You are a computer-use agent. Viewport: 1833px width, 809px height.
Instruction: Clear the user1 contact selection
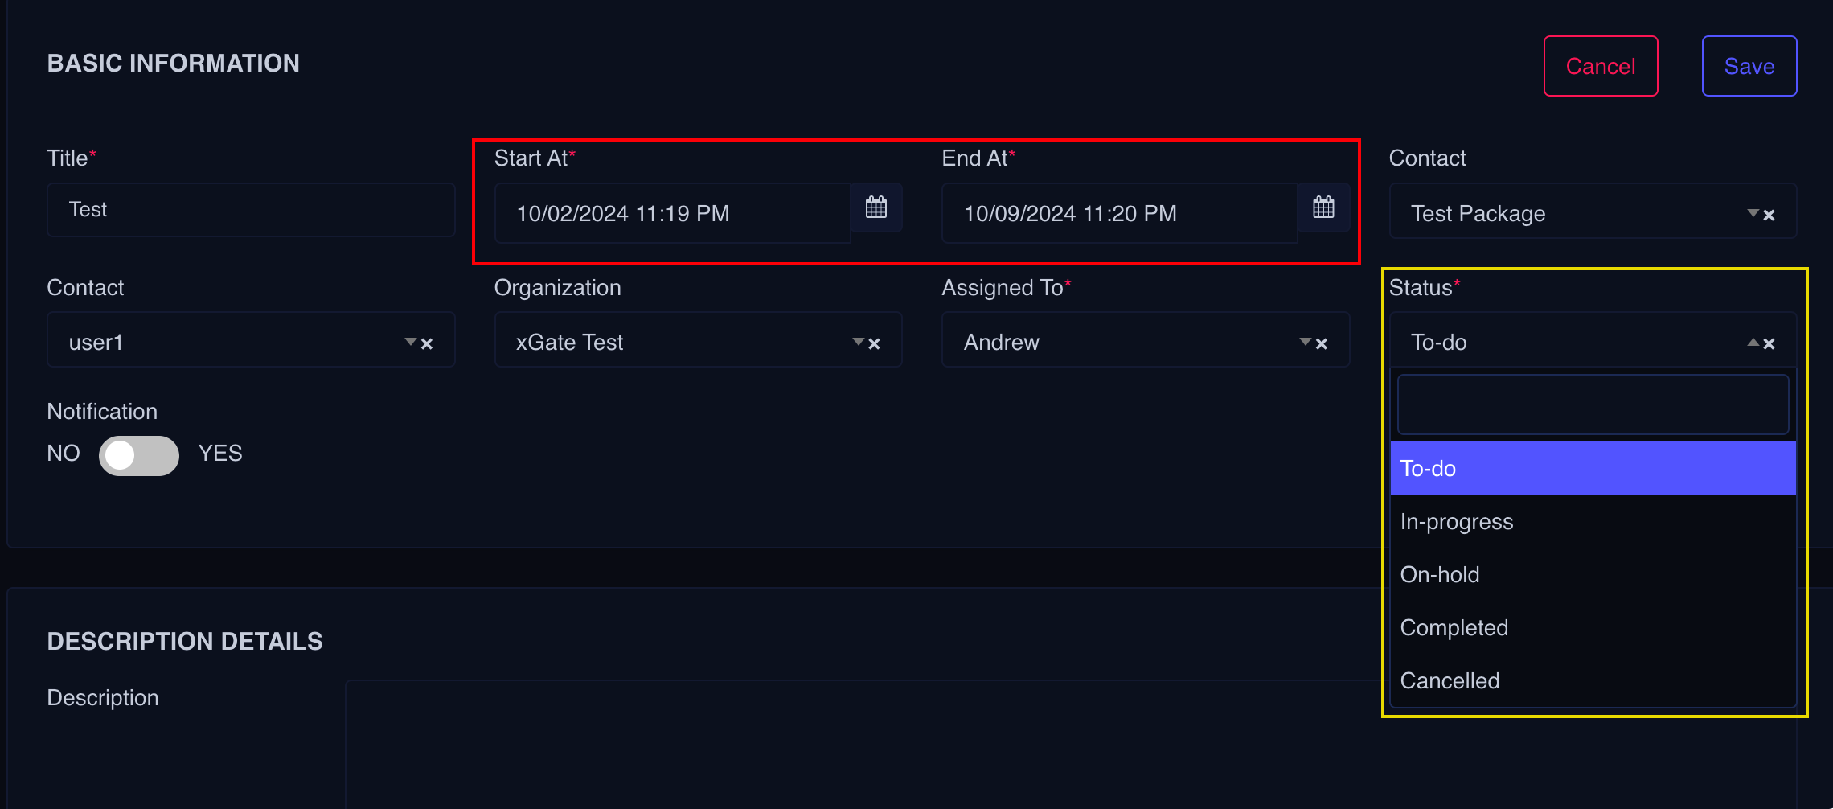click(x=428, y=344)
